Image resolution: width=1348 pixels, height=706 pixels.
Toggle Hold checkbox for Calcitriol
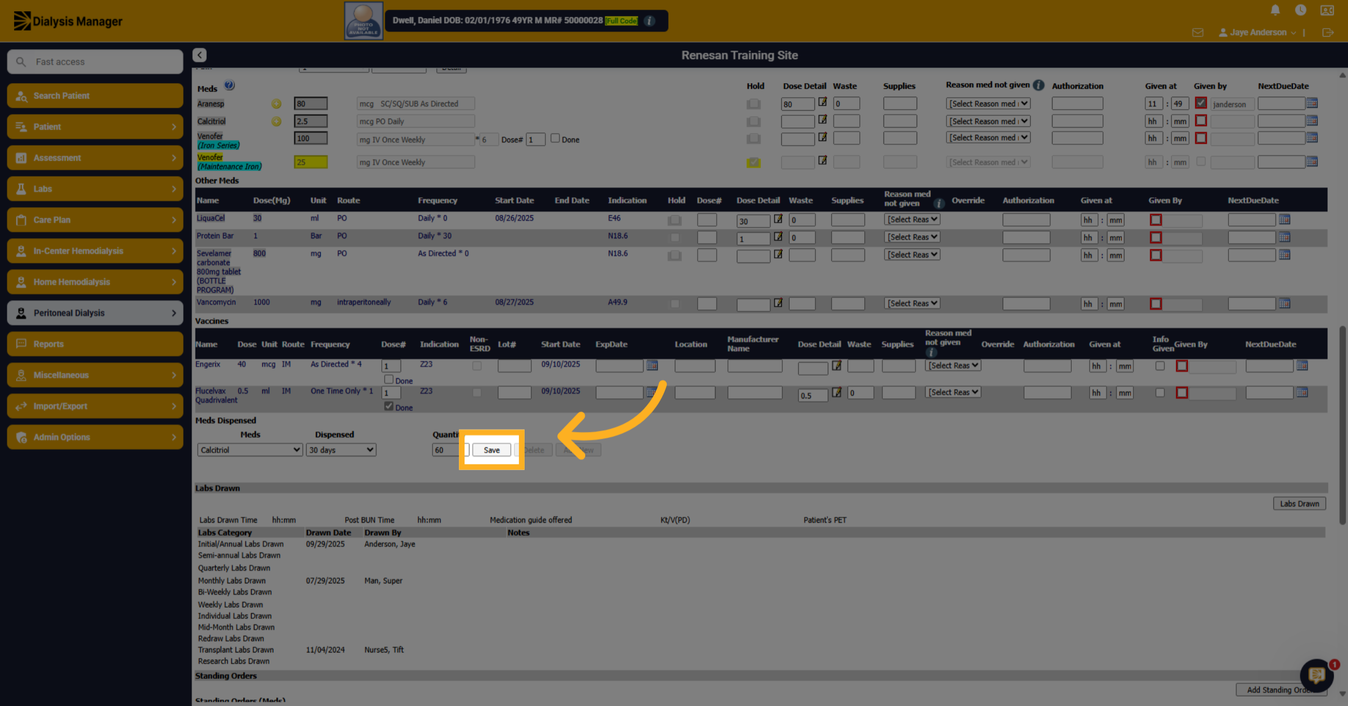[x=754, y=121]
